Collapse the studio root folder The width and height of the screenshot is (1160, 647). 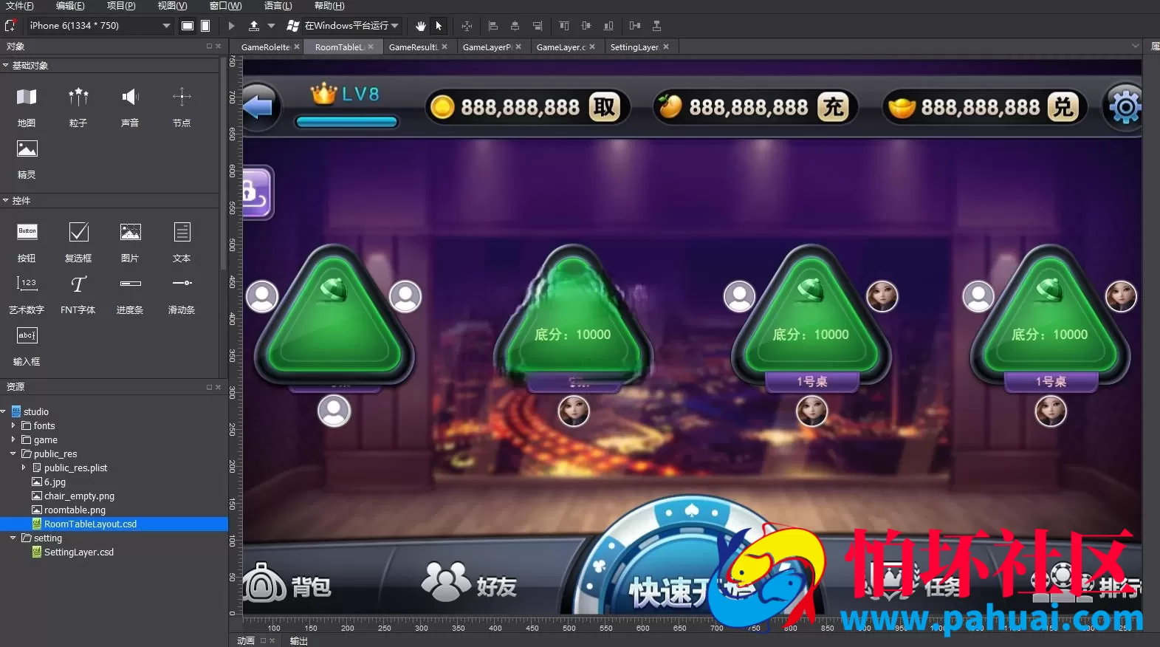4,411
